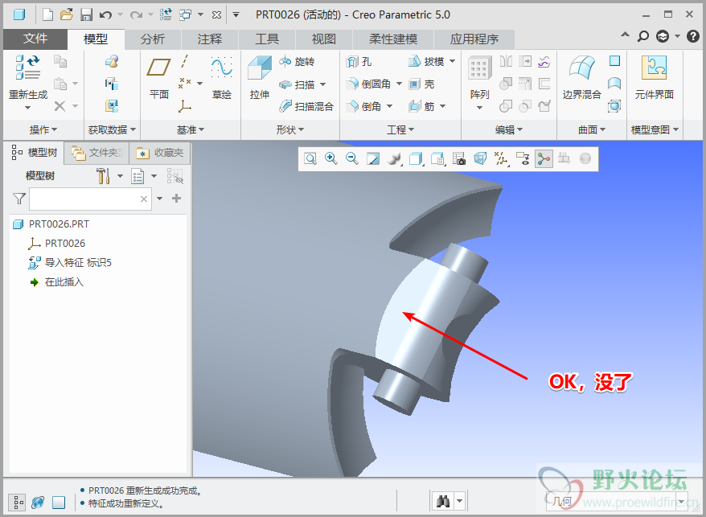Select the Rib (筋) tool
This screenshot has width=706, height=517.
(x=421, y=106)
